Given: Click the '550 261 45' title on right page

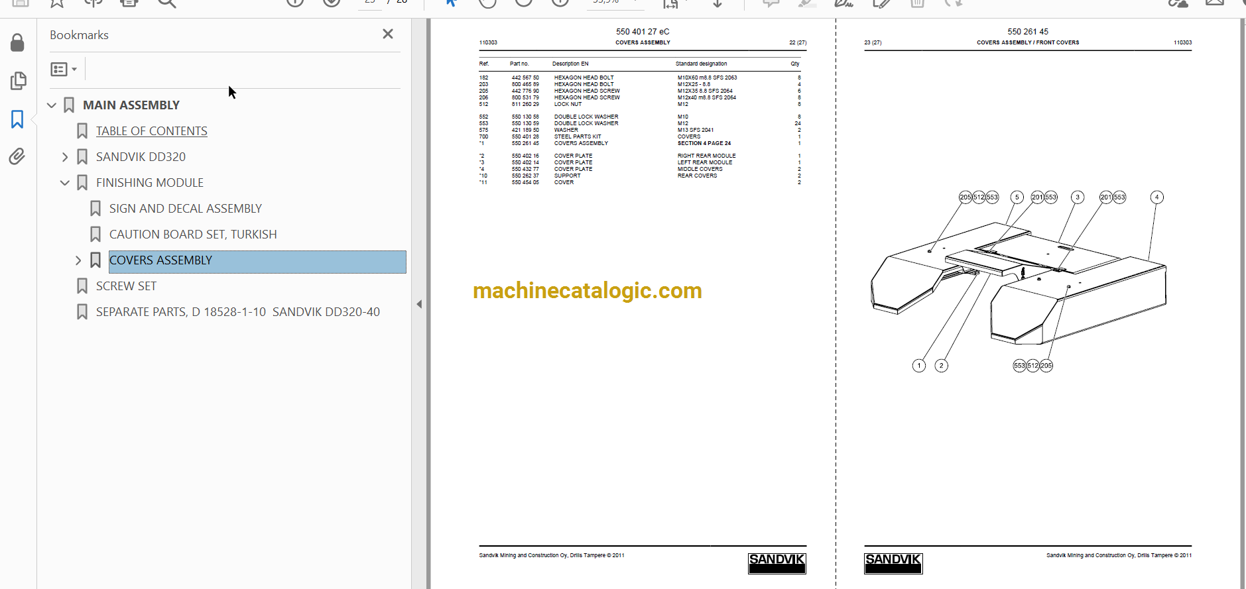Looking at the screenshot, I should (x=1028, y=32).
